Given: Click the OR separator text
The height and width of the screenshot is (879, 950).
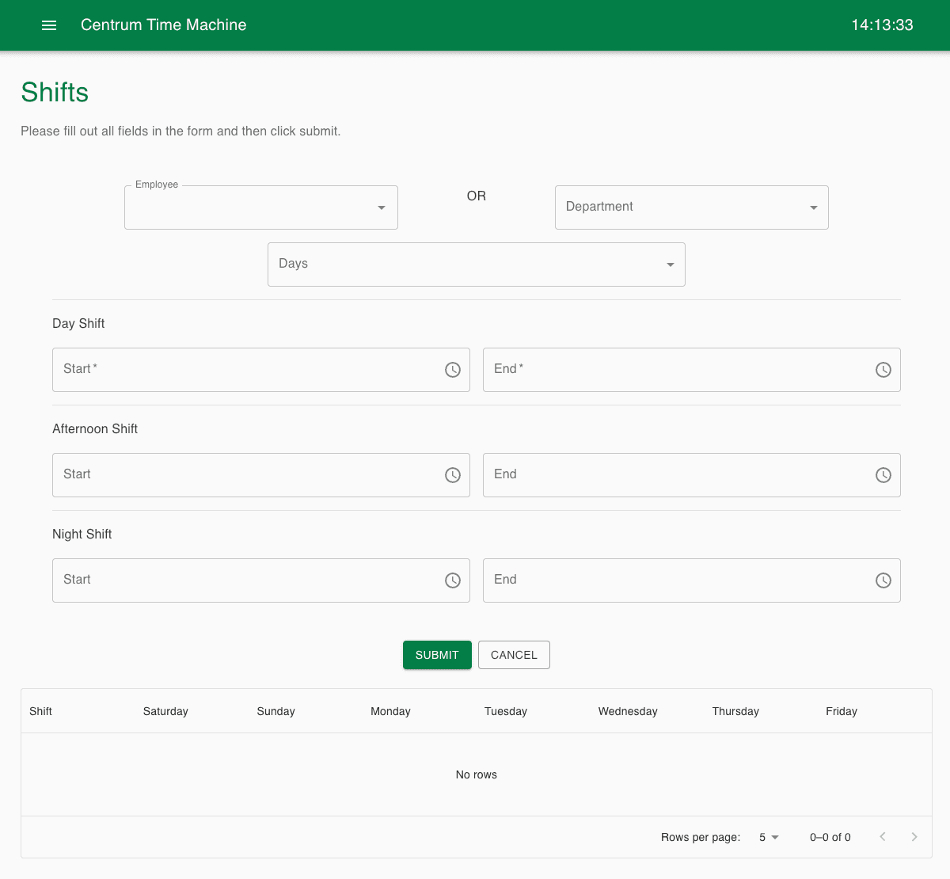Looking at the screenshot, I should (x=477, y=196).
